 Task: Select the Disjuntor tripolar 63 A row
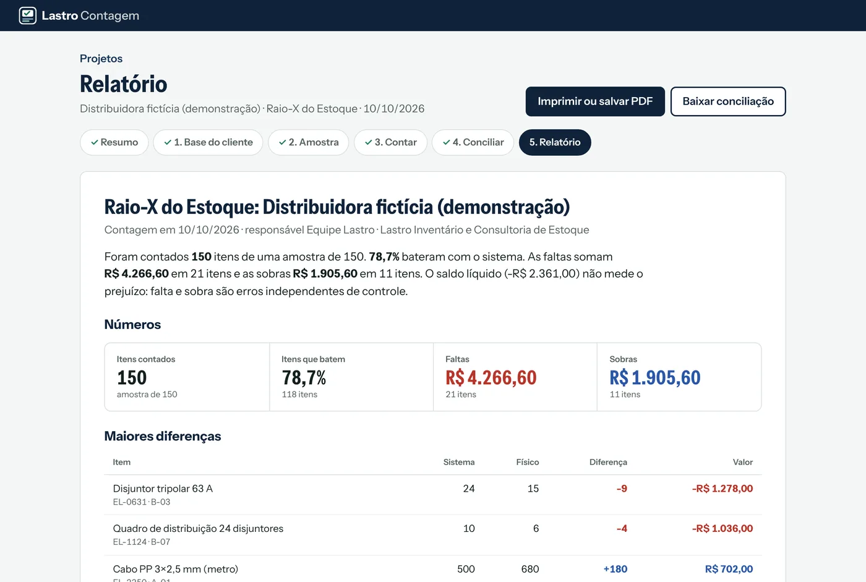pos(433,495)
